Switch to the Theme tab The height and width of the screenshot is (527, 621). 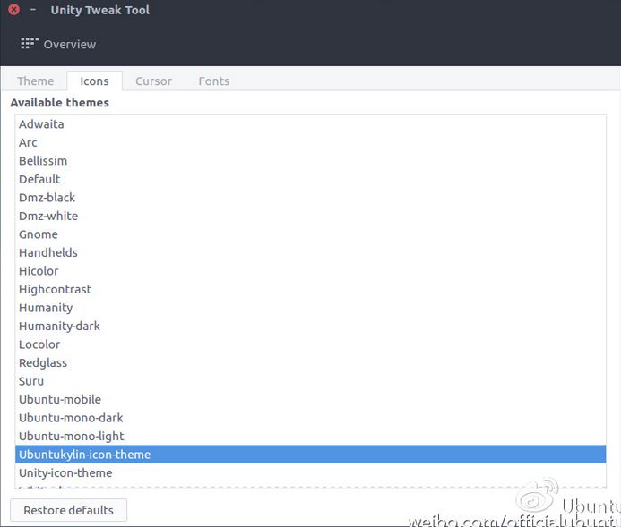tap(35, 81)
